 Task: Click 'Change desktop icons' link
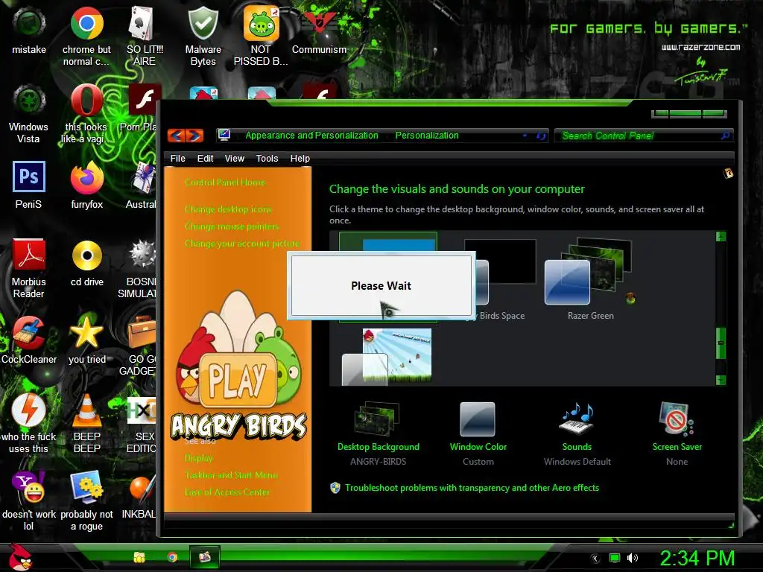[x=228, y=209]
